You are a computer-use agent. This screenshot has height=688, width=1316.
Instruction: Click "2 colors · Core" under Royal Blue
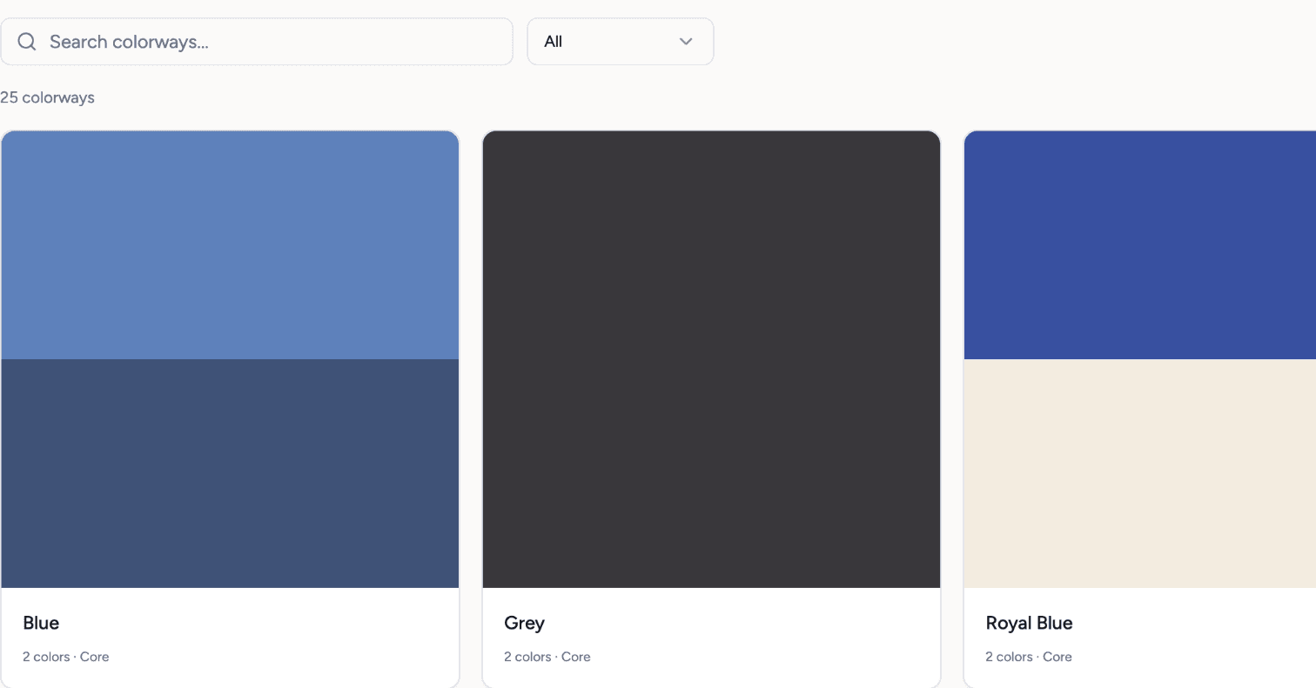point(1029,657)
